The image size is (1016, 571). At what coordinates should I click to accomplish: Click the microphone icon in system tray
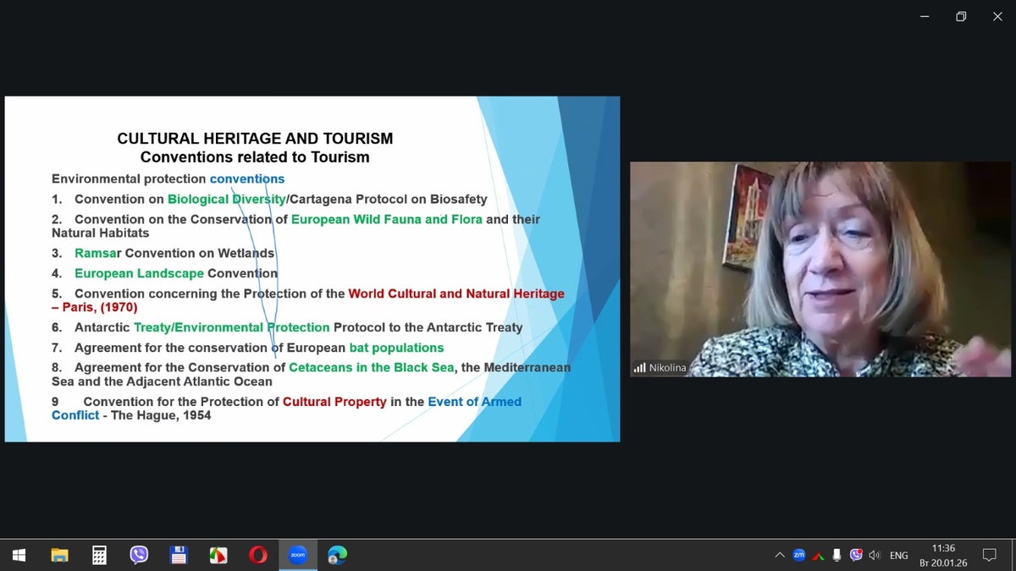coord(837,555)
